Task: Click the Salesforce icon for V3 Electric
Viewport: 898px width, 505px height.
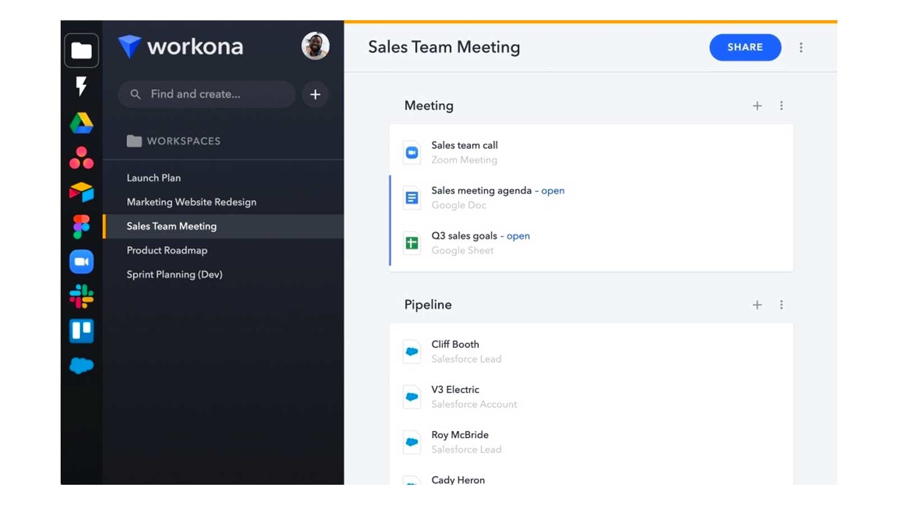Action: [412, 397]
